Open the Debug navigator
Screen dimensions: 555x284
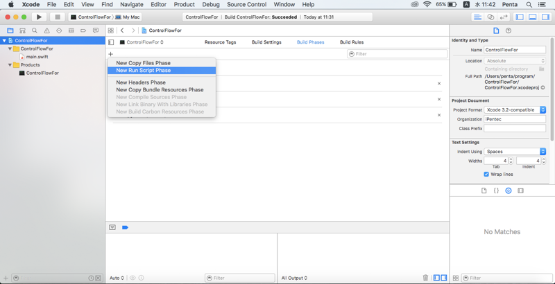(x=71, y=30)
